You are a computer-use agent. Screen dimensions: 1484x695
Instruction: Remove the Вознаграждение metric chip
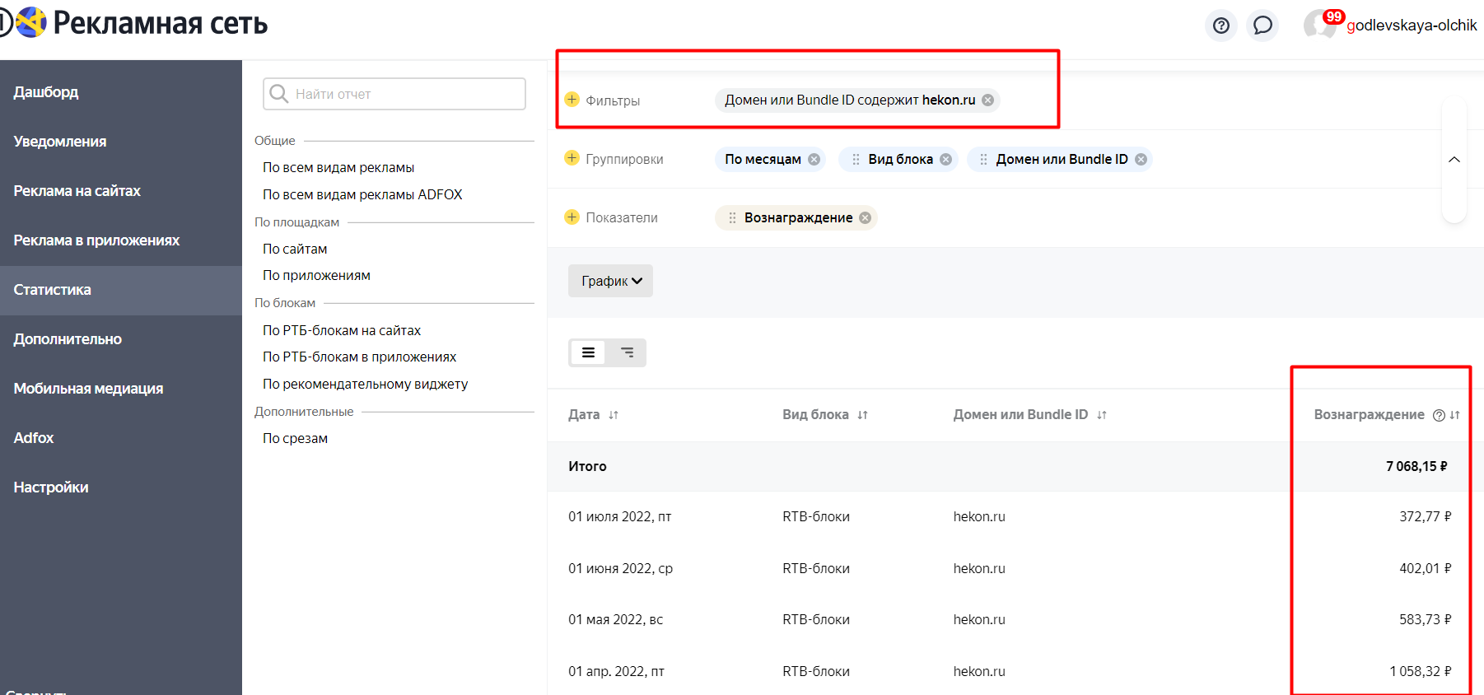[865, 218]
